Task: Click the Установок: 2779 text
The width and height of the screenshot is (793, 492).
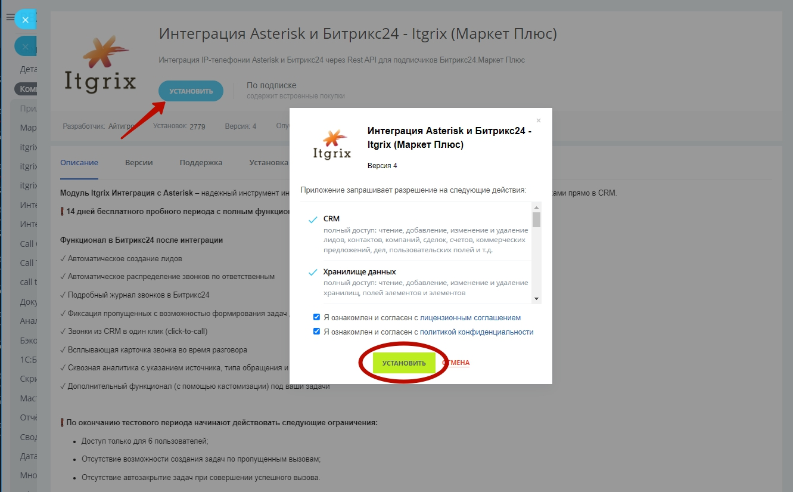Action: click(x=179, y=126)
